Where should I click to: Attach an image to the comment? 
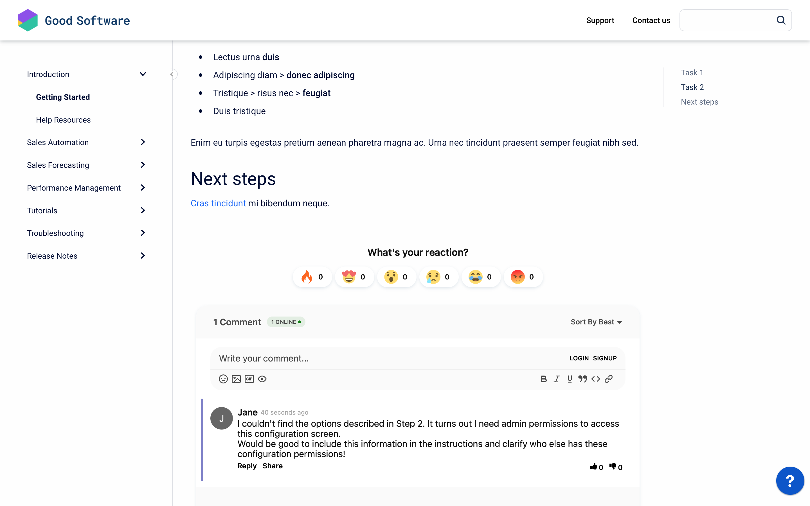pyautogui.click(x=236, y=379)
